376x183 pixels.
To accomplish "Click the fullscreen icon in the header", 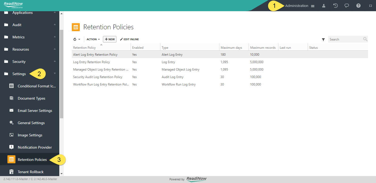I will coord(370,5).
